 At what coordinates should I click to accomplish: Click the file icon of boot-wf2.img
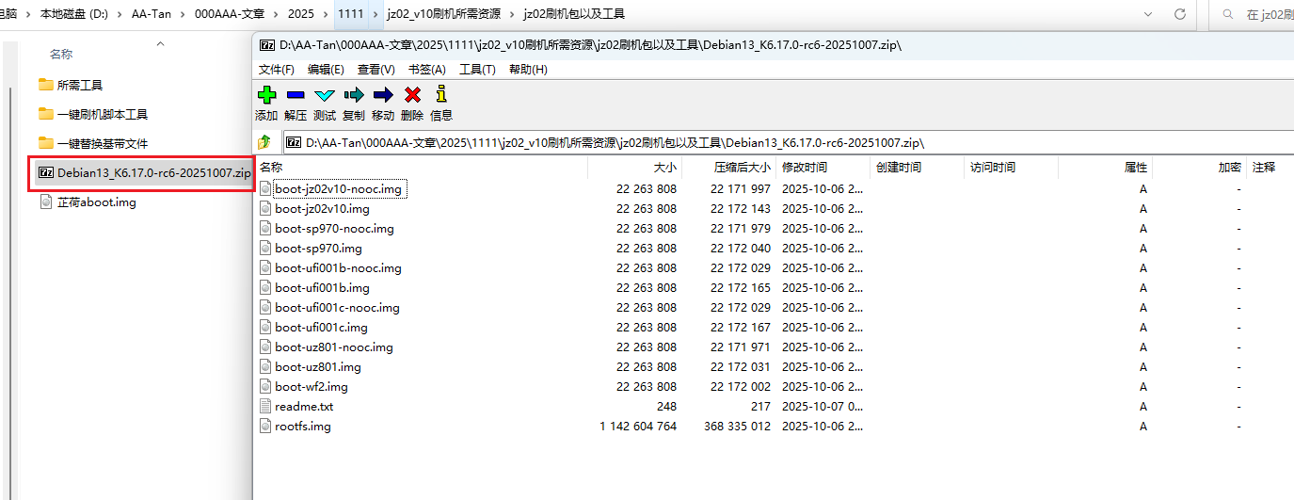coord(265,387)
